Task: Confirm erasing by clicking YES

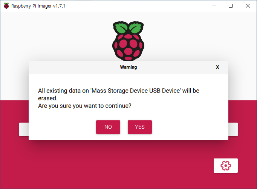Action: click(140, 127)
